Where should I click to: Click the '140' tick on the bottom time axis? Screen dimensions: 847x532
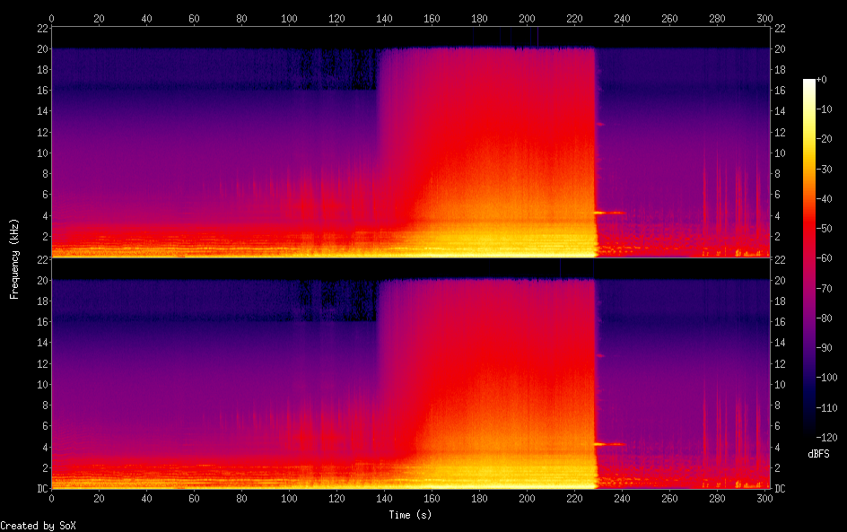pyautogui.click(x=384, y=498)
